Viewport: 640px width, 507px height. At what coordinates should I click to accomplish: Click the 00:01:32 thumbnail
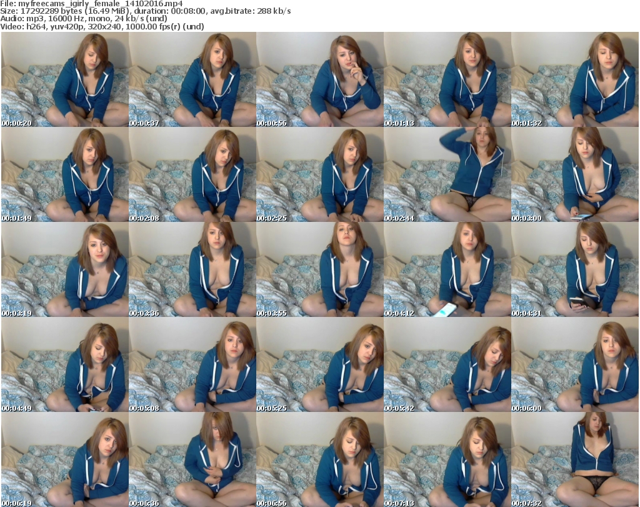pyautogui.click(x=575, y=79)
